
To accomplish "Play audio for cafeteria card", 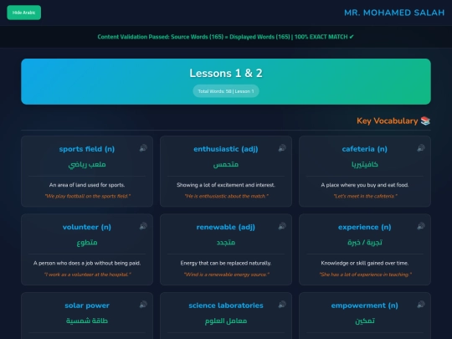I will [421, 148].
